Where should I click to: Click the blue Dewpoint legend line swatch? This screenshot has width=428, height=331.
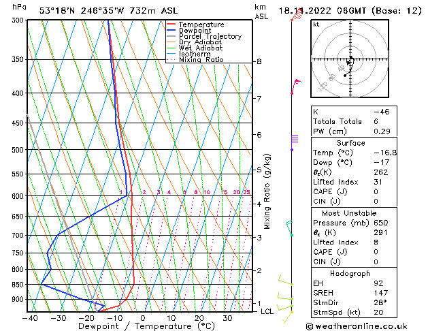coord(171,30)
